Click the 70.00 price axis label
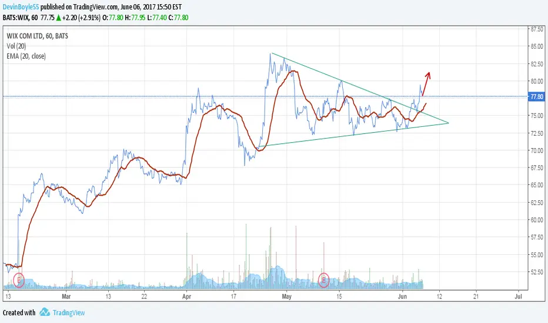The image size is (548, 323). point(537,150)
